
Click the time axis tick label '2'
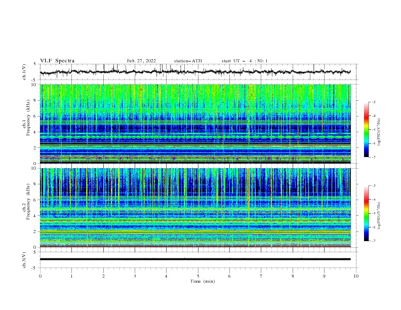[x=103, y=276]
